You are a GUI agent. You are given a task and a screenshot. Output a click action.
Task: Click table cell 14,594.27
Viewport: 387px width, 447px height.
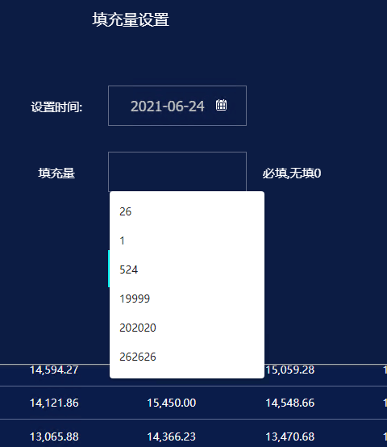(x=54, y=370)
